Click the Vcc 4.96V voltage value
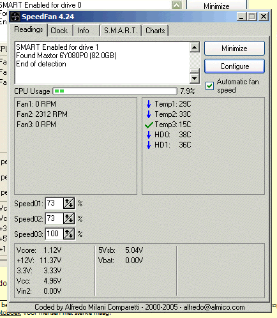277x318 pixels. tap(52, 281)
